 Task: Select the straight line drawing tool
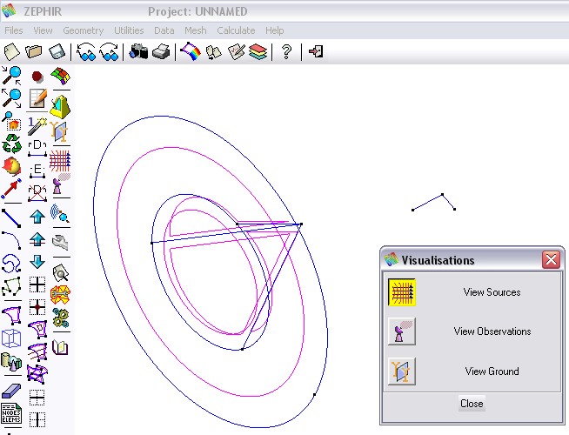[11, 218]
